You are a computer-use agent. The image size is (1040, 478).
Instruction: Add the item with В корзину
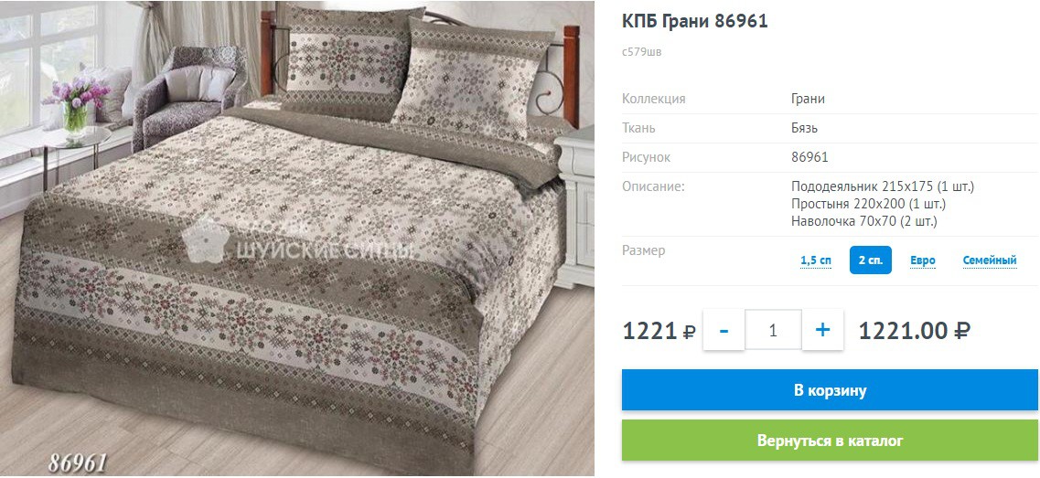(831, 390)
